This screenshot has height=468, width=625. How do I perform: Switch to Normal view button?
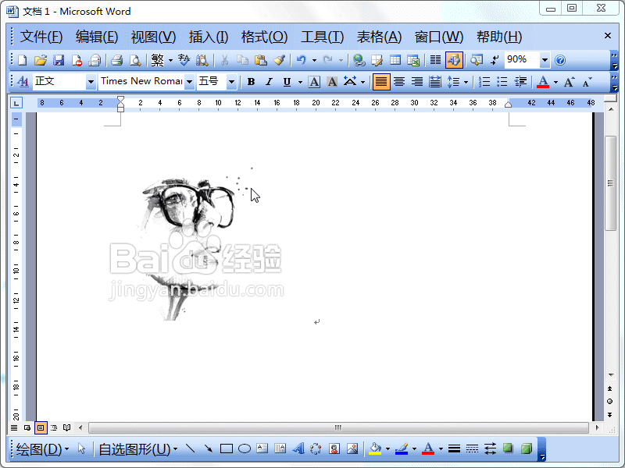tap(14, 427)
